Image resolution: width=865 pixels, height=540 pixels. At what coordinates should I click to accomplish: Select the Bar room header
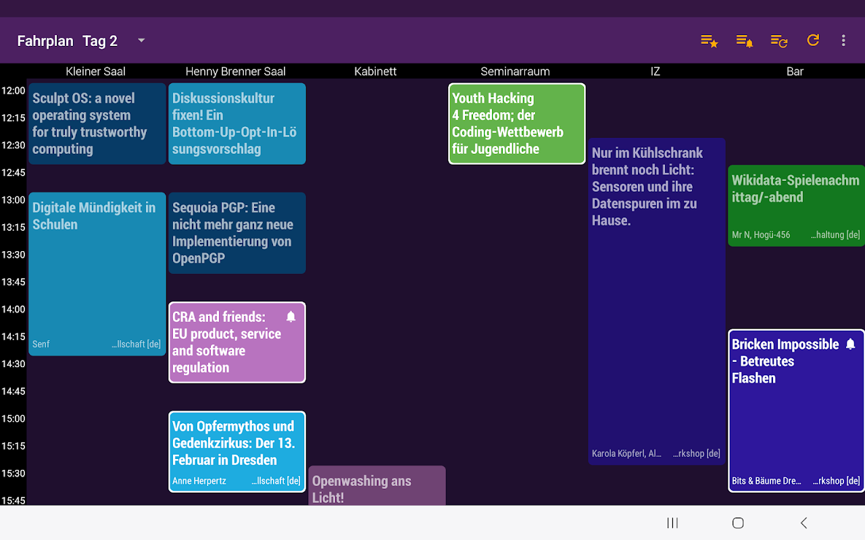[x=795, y=72]
